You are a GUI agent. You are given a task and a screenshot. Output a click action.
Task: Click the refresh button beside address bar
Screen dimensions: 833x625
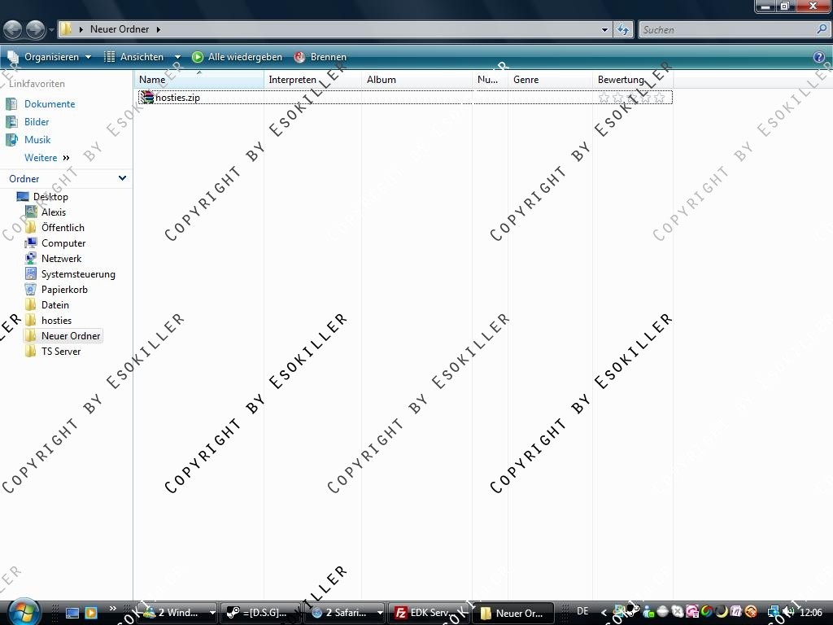(x=623, y=29)
